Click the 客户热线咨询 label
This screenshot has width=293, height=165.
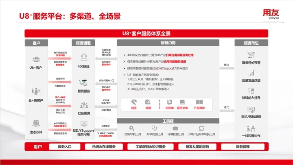(x=60, y=53)
